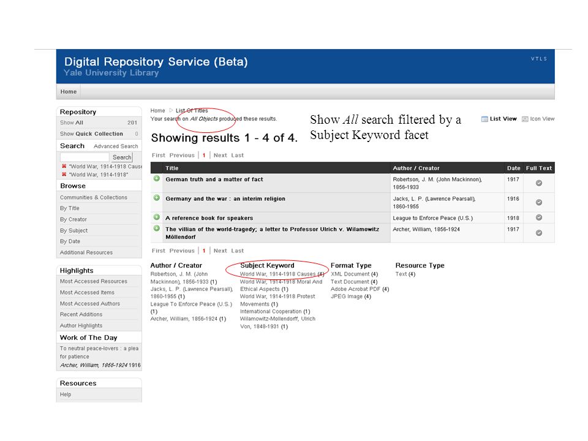588x441 pixels.
Task: Open Most Accessed Authors
Action: 90,304
